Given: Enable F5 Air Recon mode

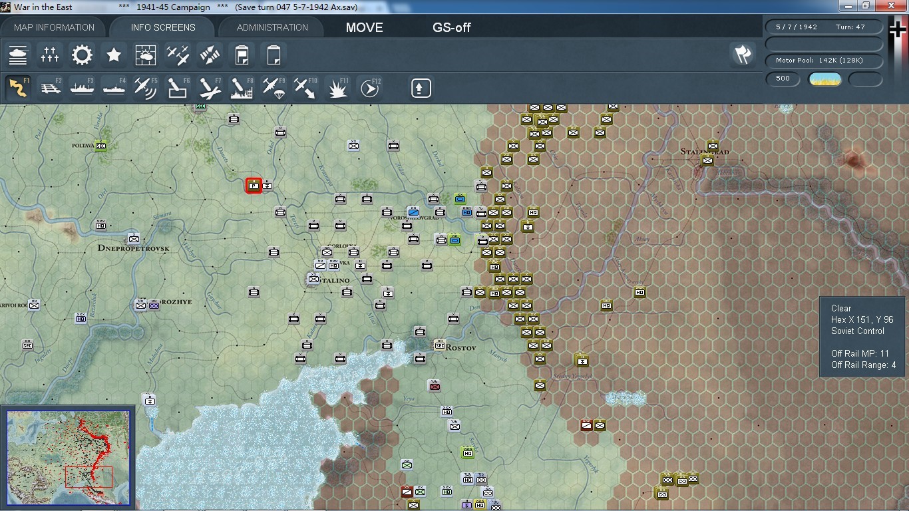Looking at the screenshot, I should (146, 88).
